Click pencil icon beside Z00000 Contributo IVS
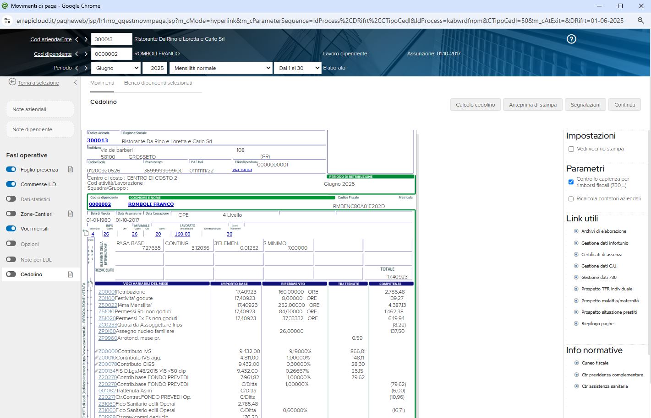This screenshot has width=651, height=418. (97, 351)
